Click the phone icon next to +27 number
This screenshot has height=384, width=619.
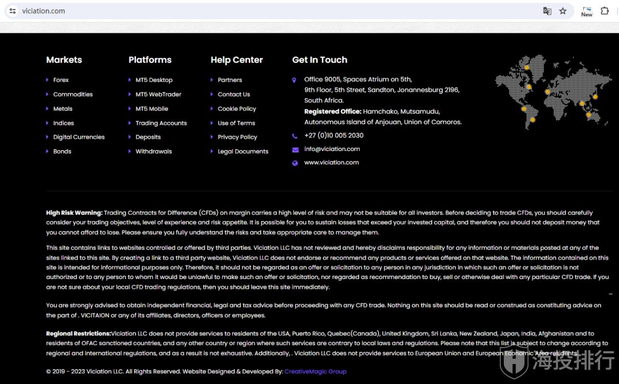(x=295, y=136)
